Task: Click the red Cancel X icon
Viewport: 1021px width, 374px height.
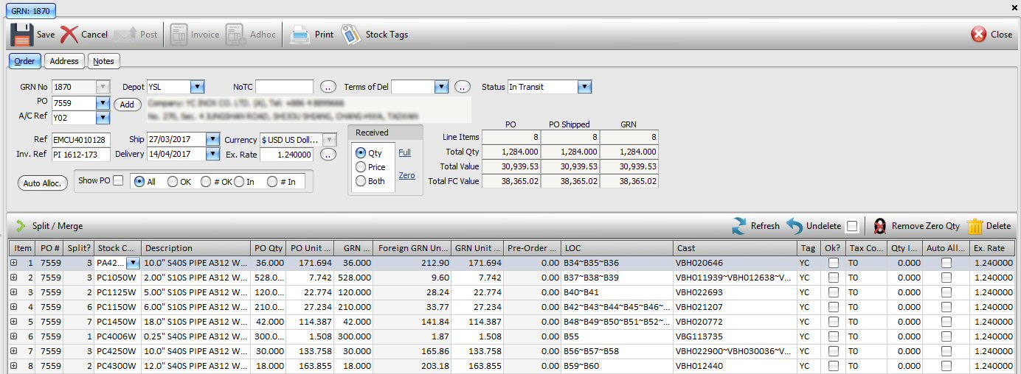Action: [x=69, y=35]
